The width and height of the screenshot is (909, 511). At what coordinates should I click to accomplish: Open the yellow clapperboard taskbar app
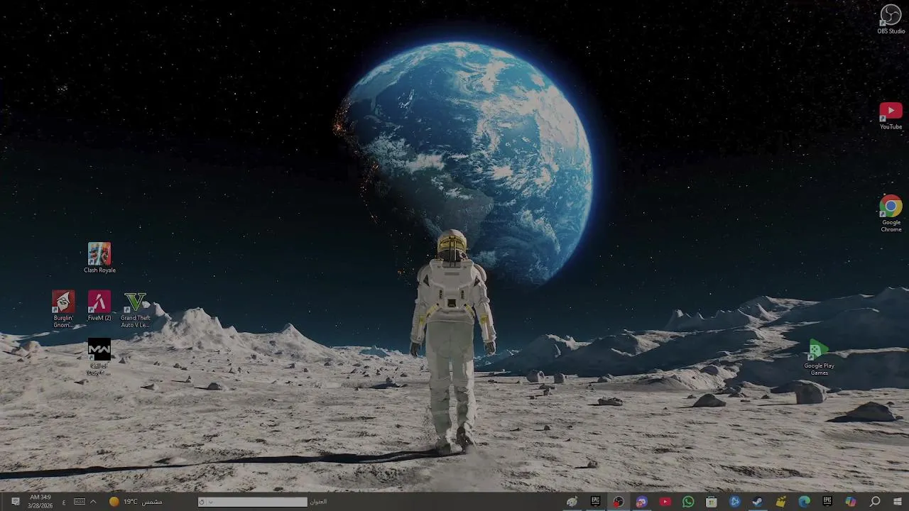coord(781,502)
